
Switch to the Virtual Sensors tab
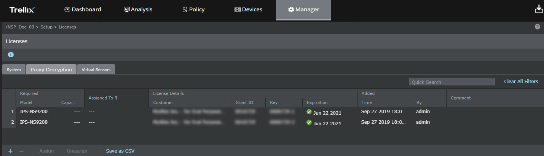pyautogui.click(x=96, y=69)
